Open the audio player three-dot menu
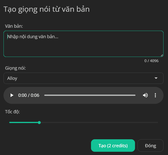The image size is (168, 155). pos(155,95)
